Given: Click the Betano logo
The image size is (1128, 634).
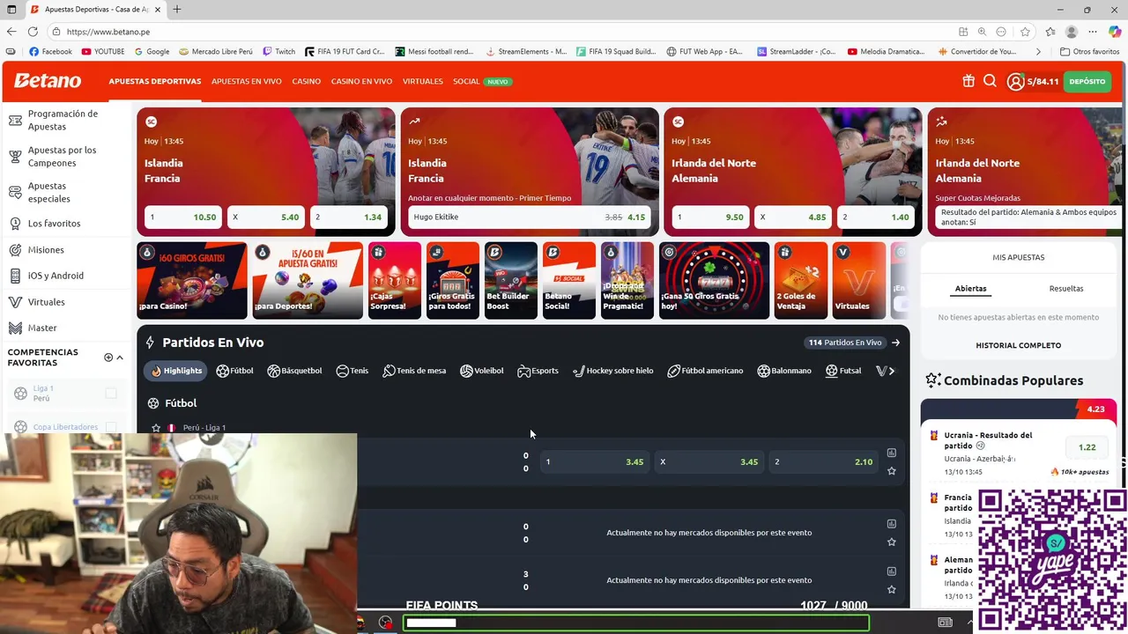Looking at the screenshot, I should coord(47,81).
